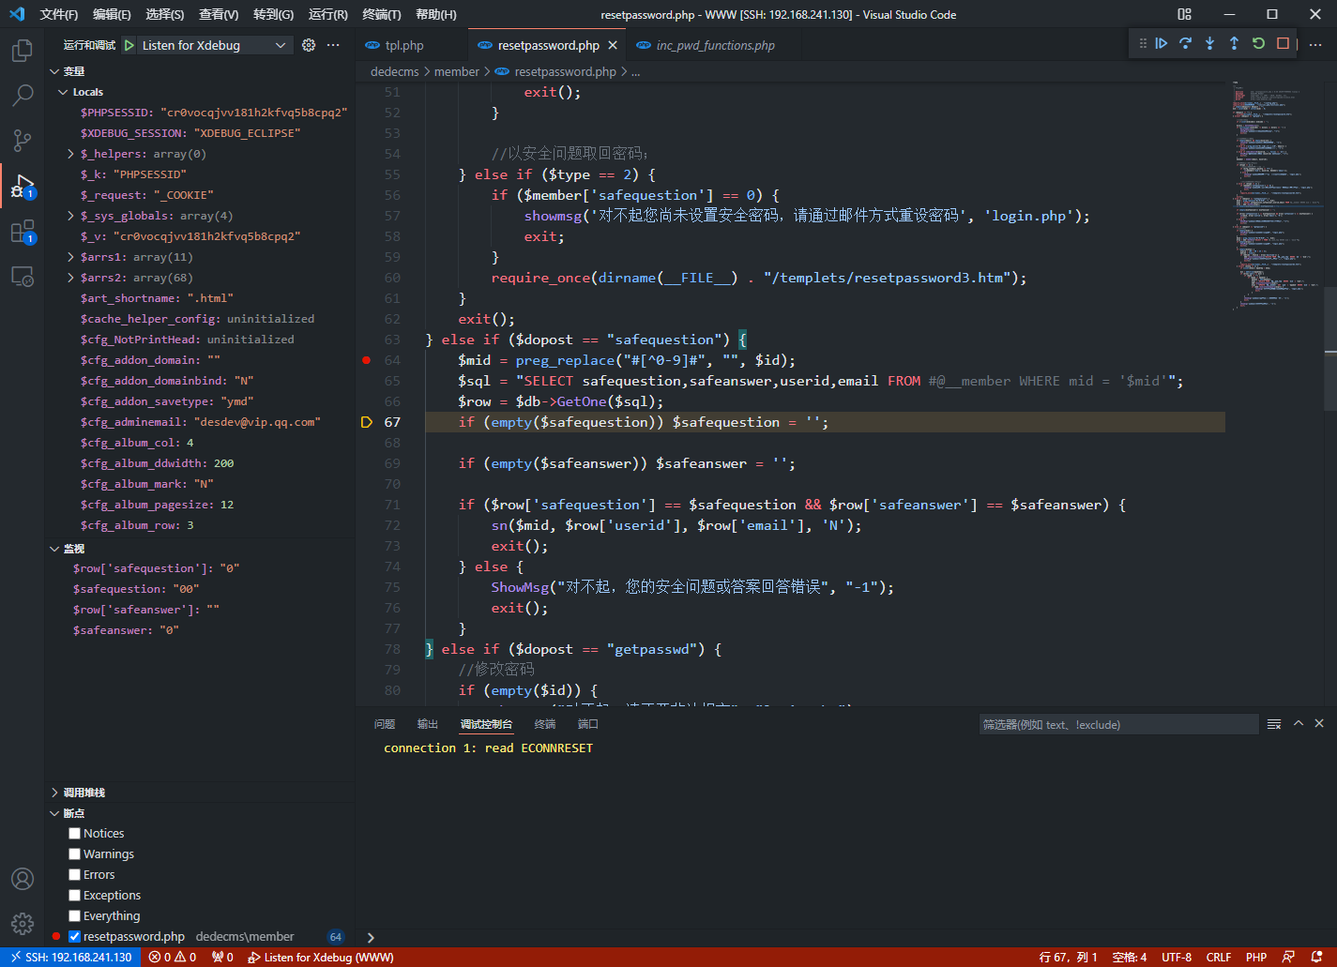Screen dimensions: 1337x967
Task: Click the Restart debug session icon
Action: tap(1259, 43)
